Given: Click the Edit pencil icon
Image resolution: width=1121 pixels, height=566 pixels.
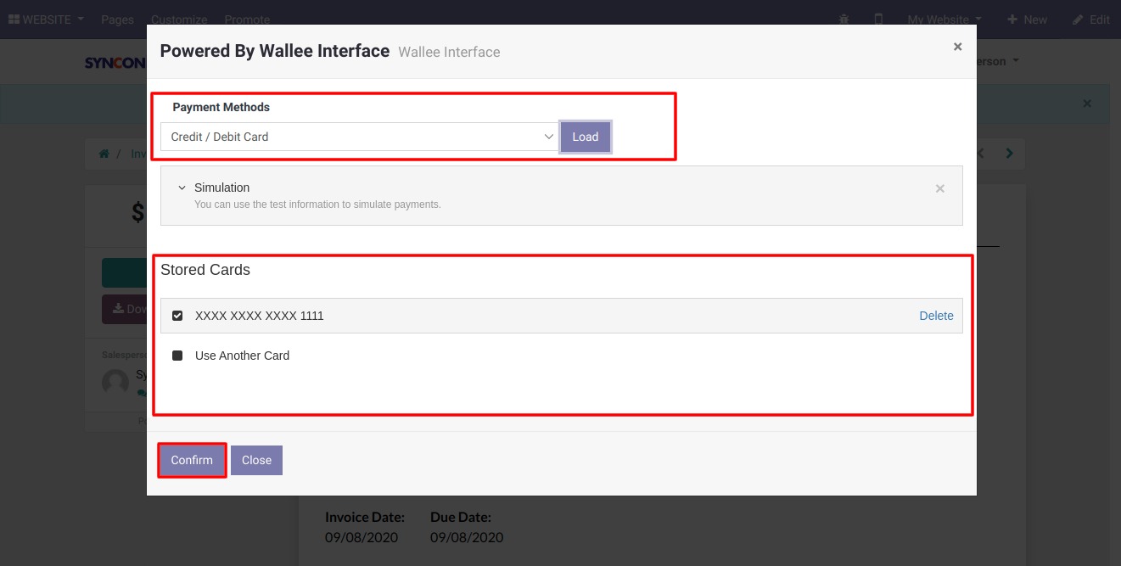Looking at the screenshot, I should tap(1078, 20).
